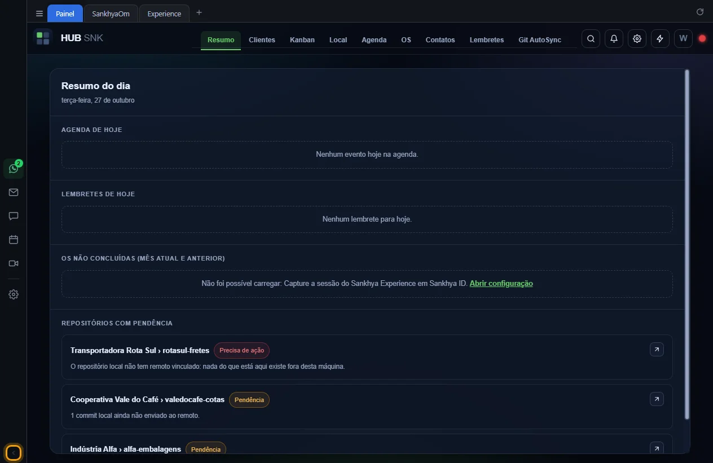The image size is (713, 463).
Task: Open the W user profile button
Action: click(x=683, y=38)
